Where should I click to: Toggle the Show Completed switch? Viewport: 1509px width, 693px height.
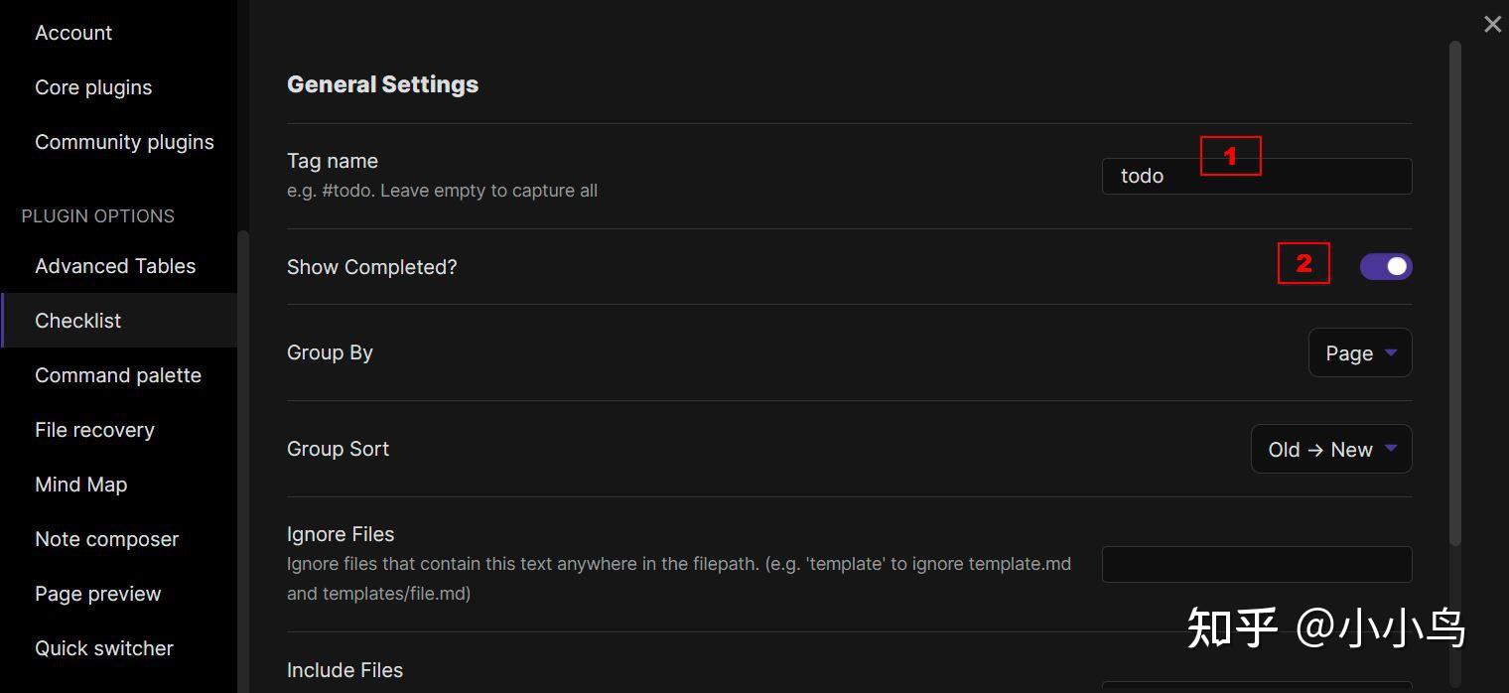(1385, 266)
